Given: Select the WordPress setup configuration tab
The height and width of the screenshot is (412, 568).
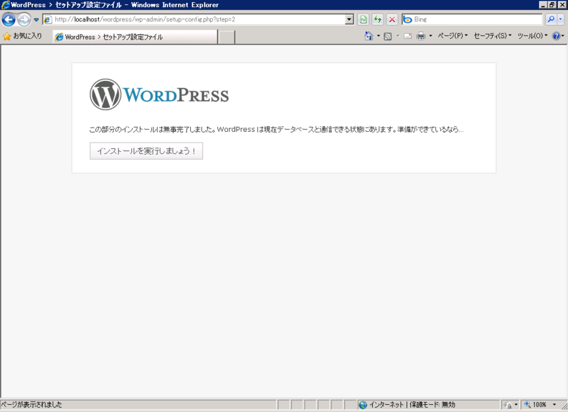Looking at the screenshot, I should click(x=135, y=37).
